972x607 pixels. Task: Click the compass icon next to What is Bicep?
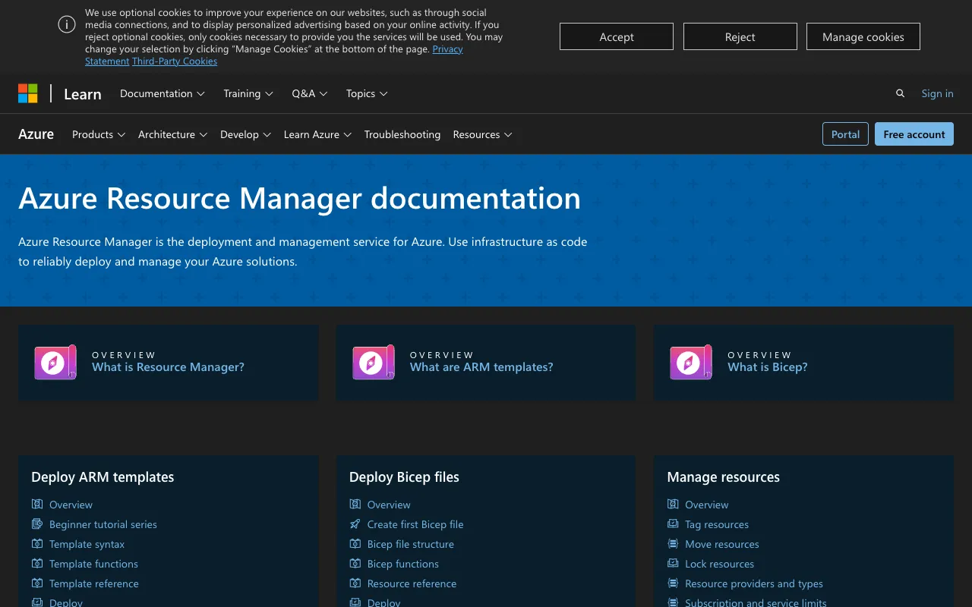[x=690, y=362]
